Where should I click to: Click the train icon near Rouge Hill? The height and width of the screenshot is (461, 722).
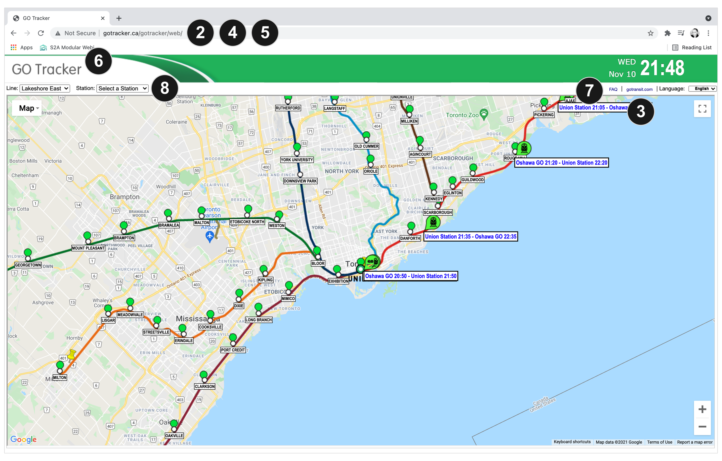[524, 148]
